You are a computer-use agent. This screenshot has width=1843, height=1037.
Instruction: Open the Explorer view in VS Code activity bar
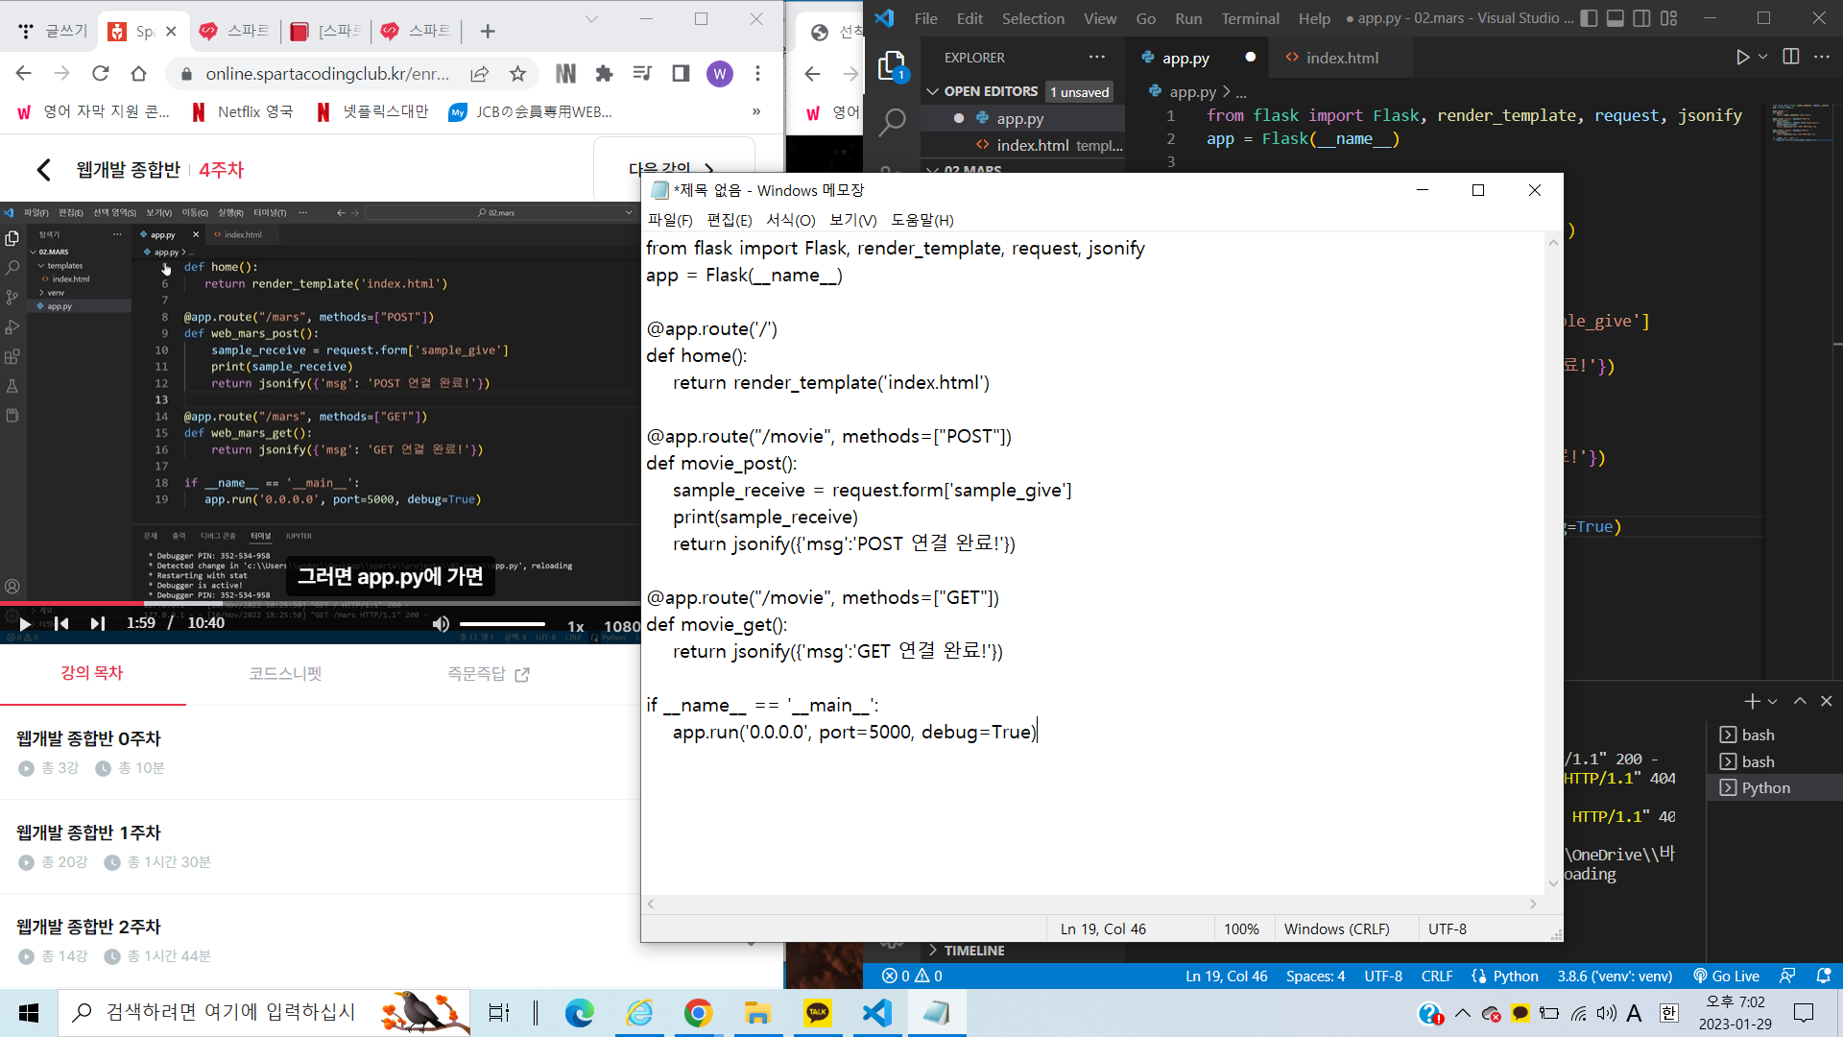click(892, 66)
